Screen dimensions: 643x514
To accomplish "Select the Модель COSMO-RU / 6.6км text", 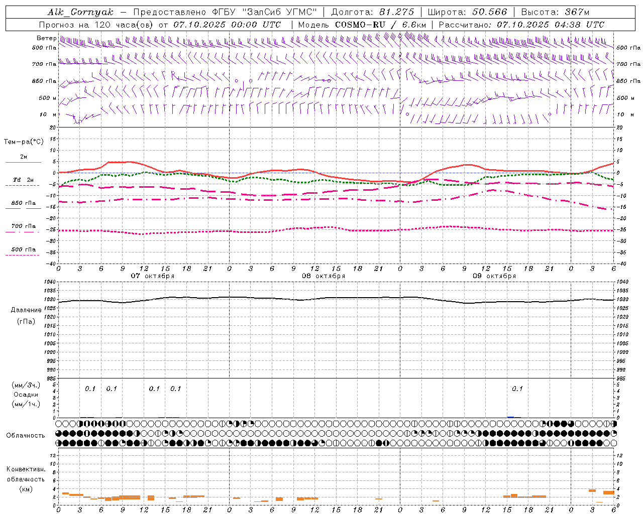I will click(x=362, y=25).
